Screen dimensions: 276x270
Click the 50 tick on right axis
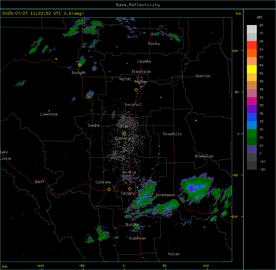coord(237,92)
